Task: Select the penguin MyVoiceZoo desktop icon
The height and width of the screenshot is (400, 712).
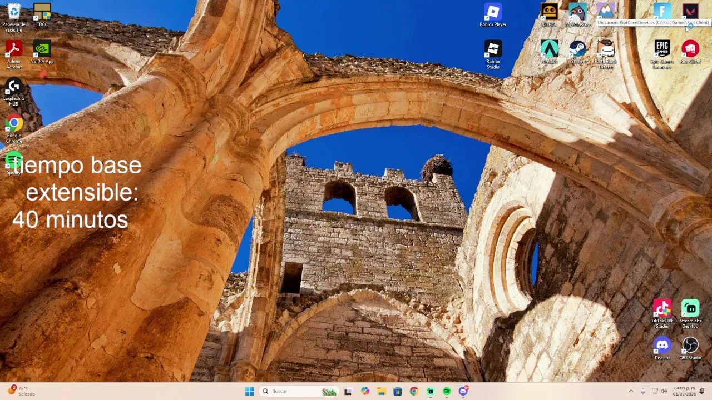Action: 577,15
